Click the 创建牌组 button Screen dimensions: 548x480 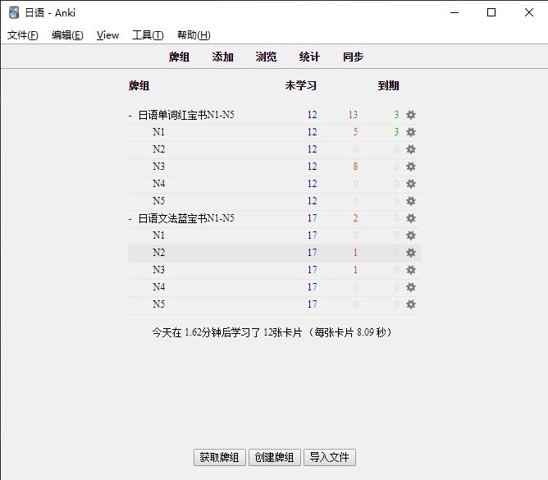pos(274,457)
